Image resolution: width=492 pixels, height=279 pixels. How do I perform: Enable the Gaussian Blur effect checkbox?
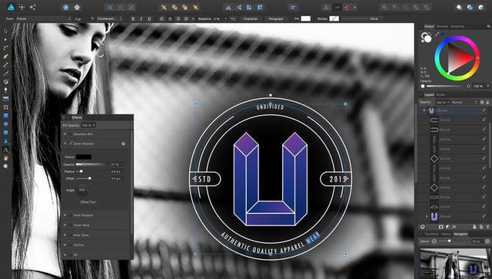coord(71,134)
